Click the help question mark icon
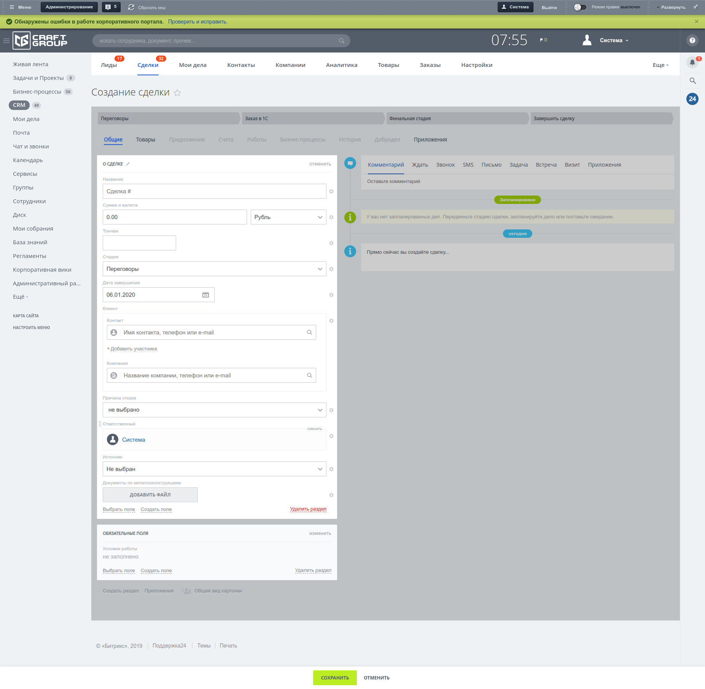The width and height of the screenshot is (705, 689). coord(692,40)
